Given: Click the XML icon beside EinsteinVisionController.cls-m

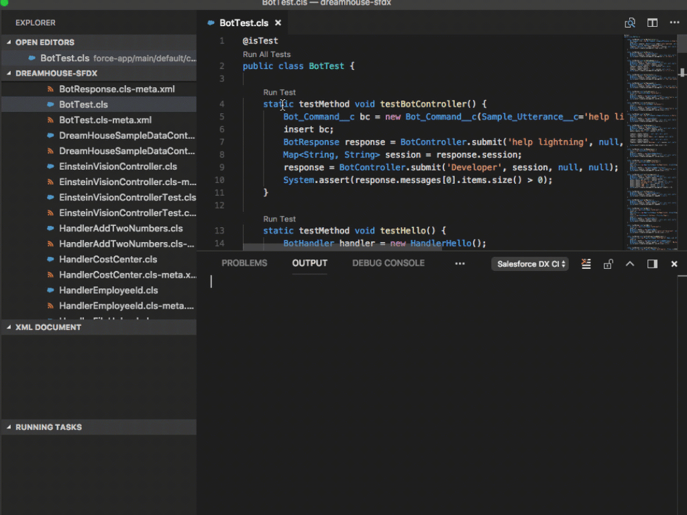Looking at the screenshot, I should coord(50,182).
